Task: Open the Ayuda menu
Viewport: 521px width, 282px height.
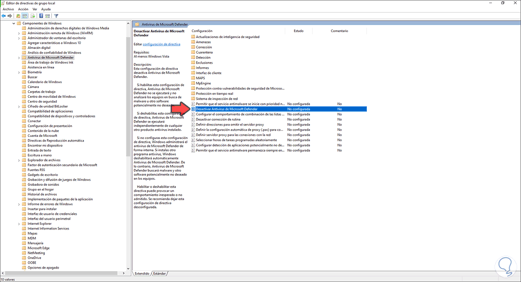Action: click(46, 9)
